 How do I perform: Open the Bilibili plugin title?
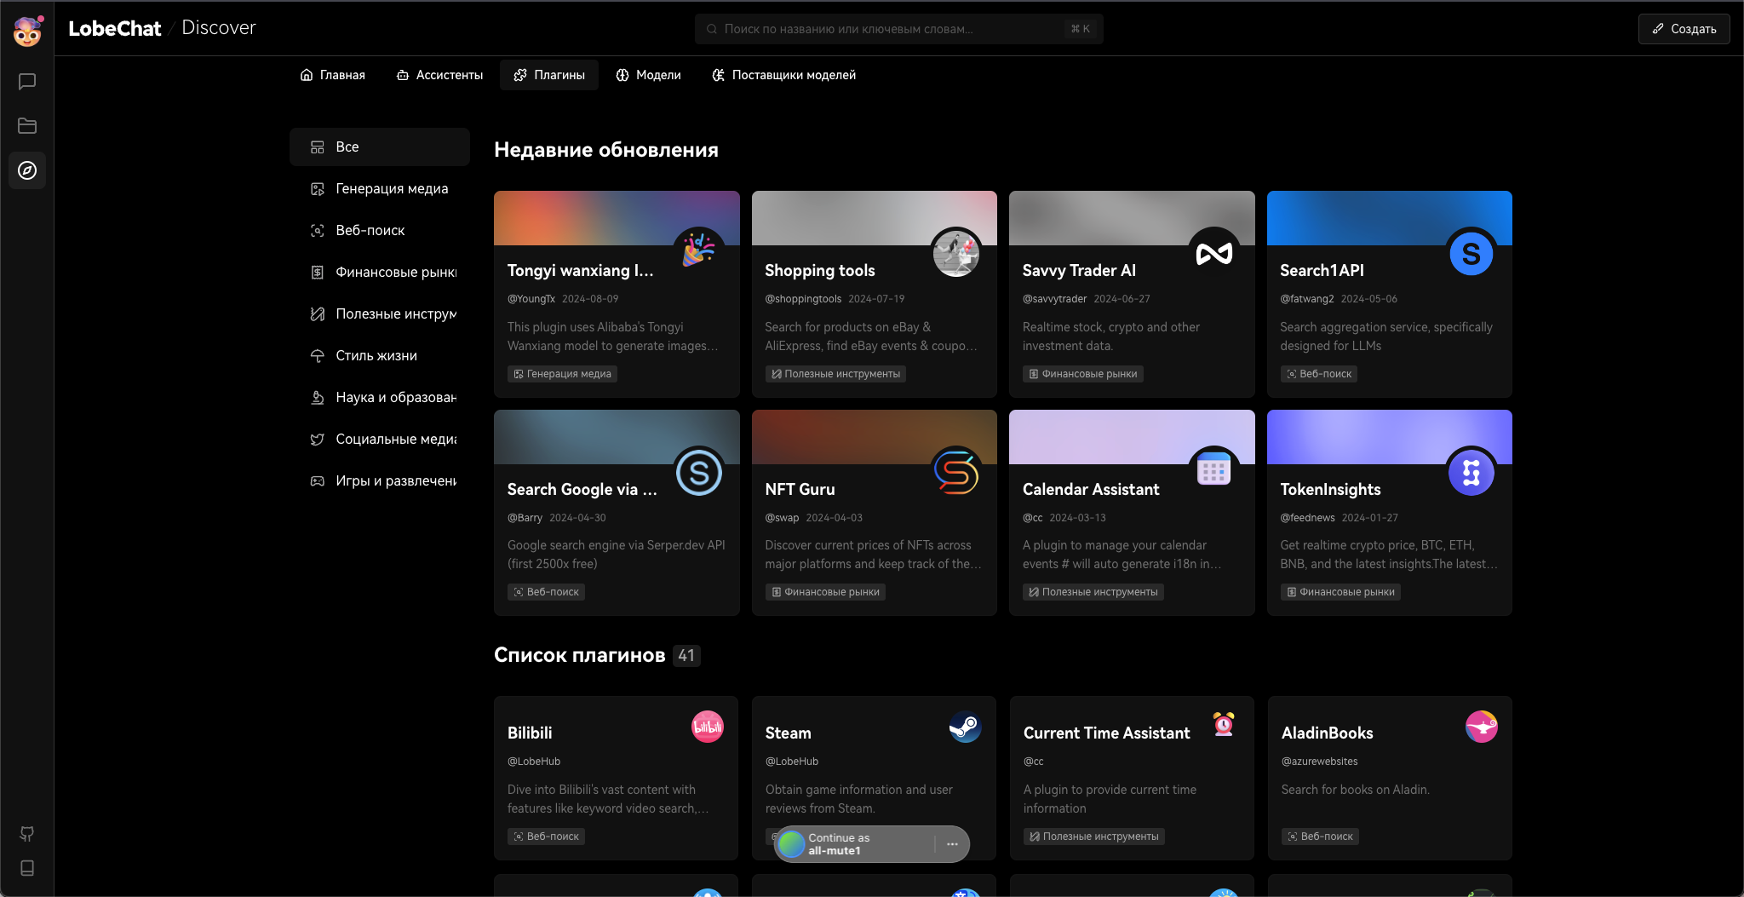(530, 733)
